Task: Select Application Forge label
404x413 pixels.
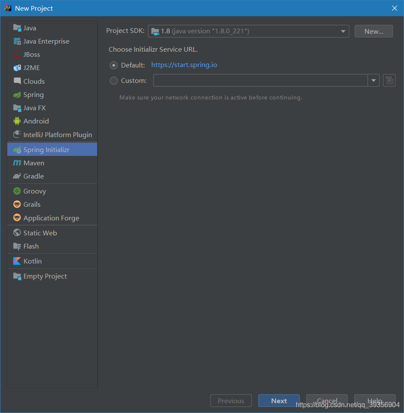Action: 51,218
